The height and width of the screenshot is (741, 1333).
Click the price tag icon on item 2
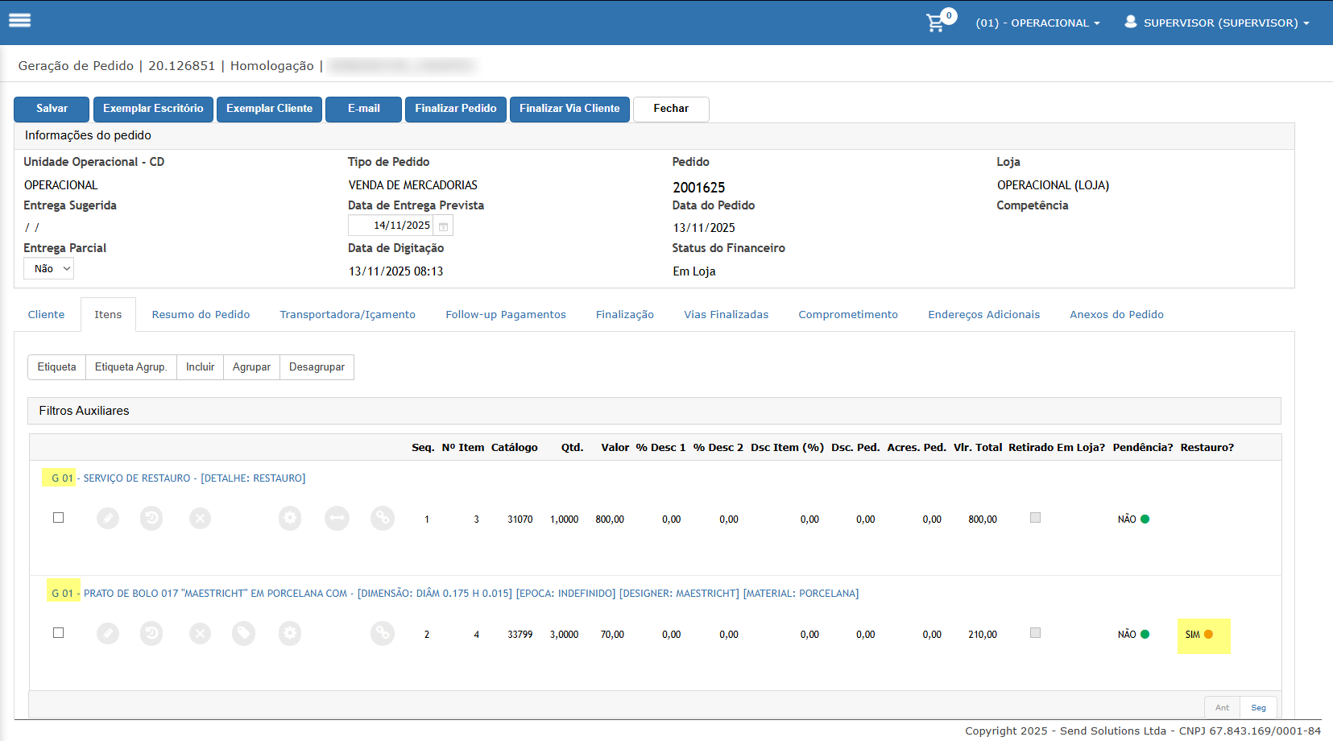click(243, 634)
